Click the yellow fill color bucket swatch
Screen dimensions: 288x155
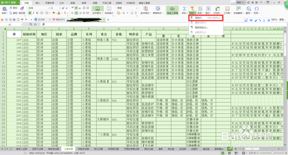(x=54, y=13)
